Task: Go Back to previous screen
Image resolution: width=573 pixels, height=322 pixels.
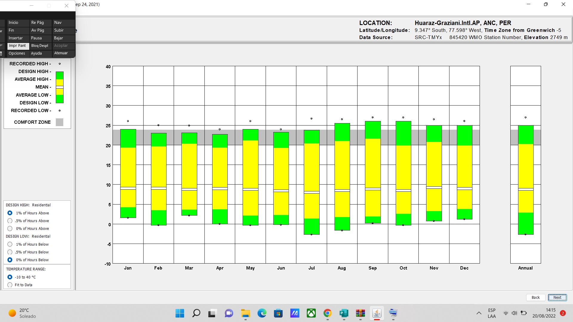Action: [x=535, y=298]
